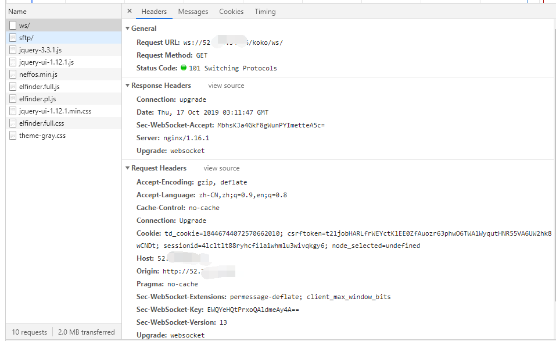Select jquery-ui-1.12.1.min.css request
The image size is (556, 341).
point(63,111)
